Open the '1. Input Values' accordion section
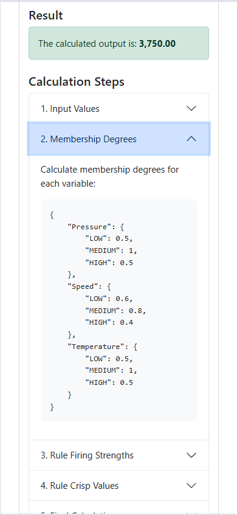 [119, 109]
